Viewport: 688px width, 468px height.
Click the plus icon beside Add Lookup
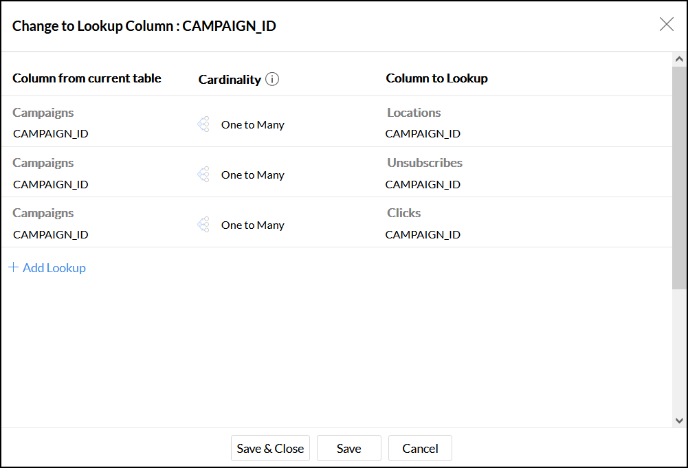(x=13, y=267)
